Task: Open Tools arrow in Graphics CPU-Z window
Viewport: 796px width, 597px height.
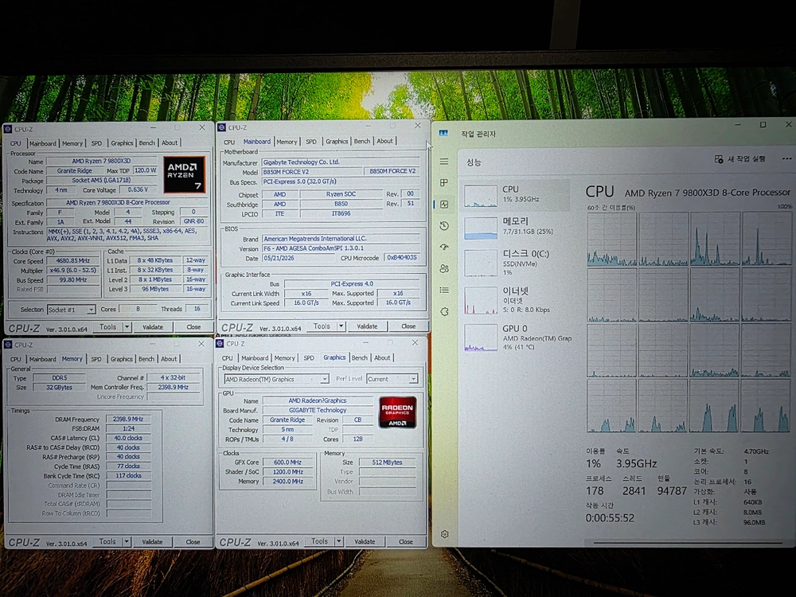Action: (x=338, y=541)
